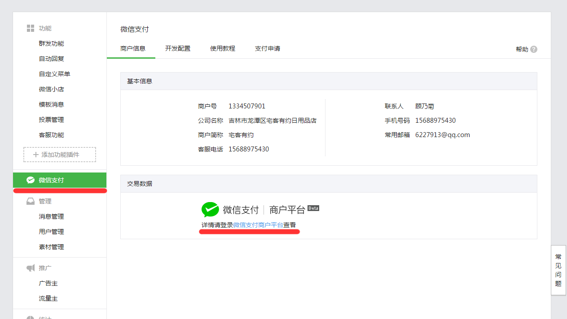Open 群发功能 in the sidebar
567x319 pixels.
(51, 43)
